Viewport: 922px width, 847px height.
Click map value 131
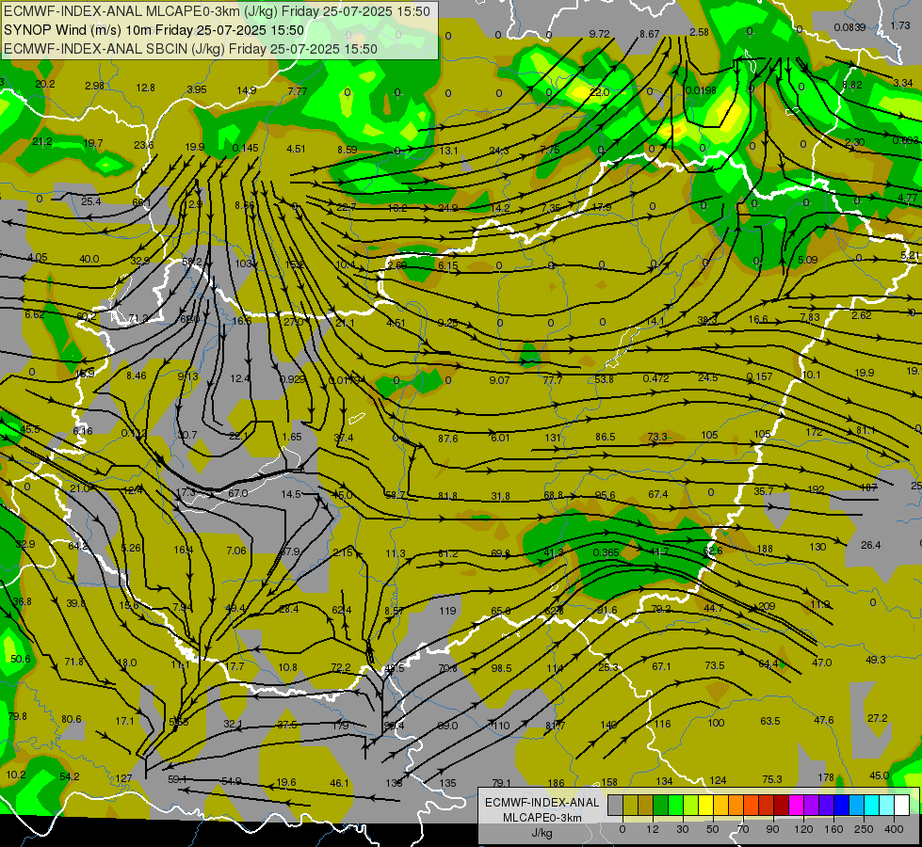pos(553,438)
